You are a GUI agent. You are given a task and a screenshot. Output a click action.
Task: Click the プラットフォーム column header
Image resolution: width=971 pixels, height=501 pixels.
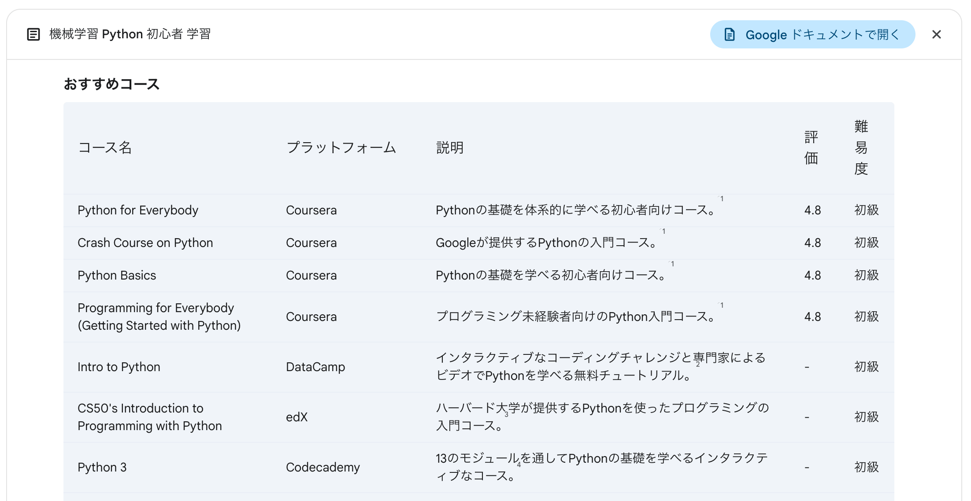pyautogui.click(x=341, y=147)
